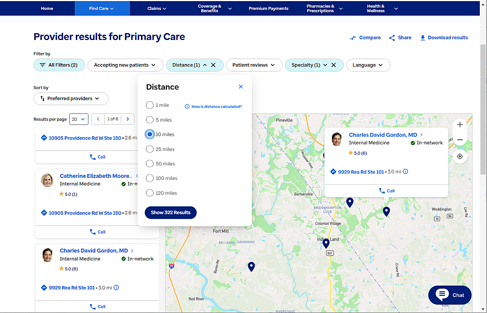Close the Distance popup with X
The height and width of the screenshot is (313, 487).
point(240,87)
